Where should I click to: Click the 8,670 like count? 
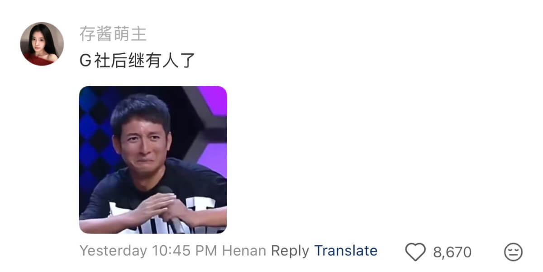(x=452, y=252)
